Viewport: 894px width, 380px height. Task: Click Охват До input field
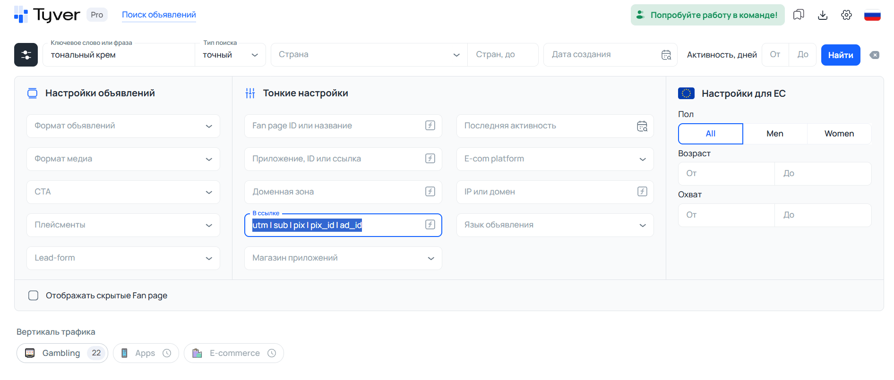click(x=823, y=215)
